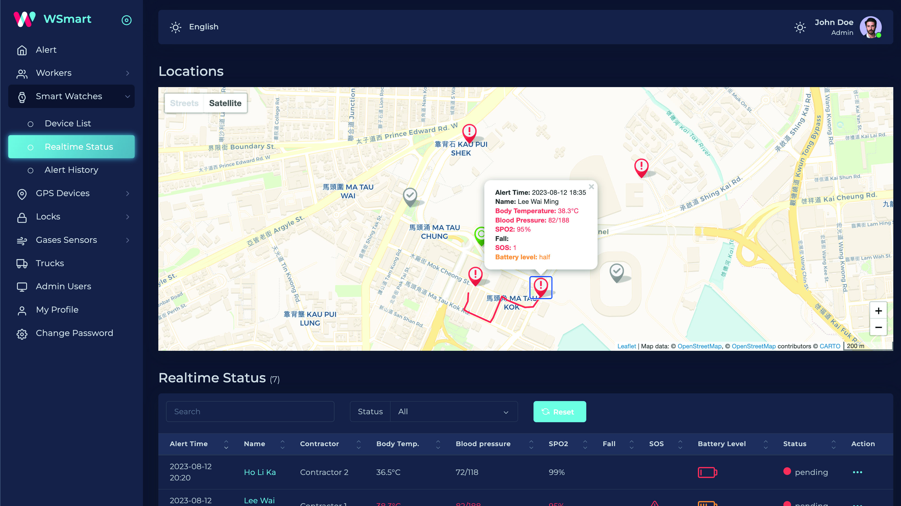Zoom out on the map

878,327
